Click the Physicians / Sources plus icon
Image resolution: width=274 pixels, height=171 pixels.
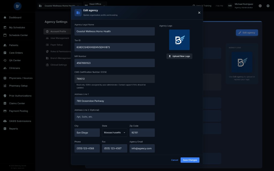pyautogui.click(x=5, y=78)
